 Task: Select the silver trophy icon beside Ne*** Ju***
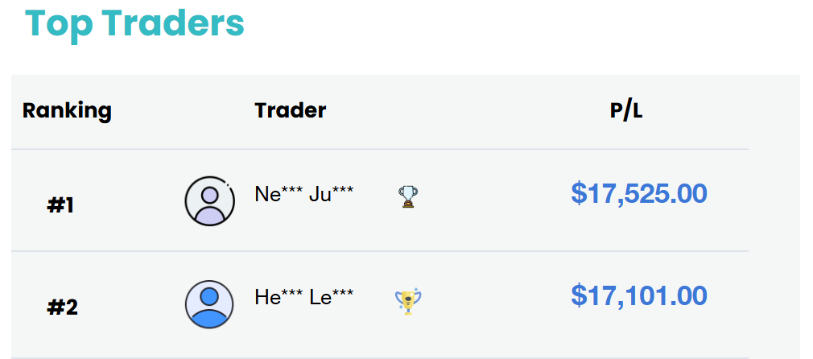pyautogui.click(x=408, y=197)
